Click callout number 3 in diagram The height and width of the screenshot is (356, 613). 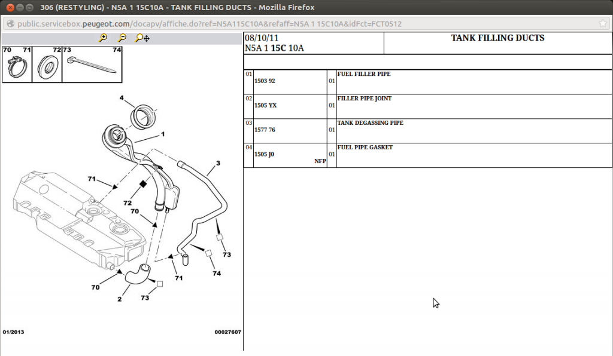(218, 163)
